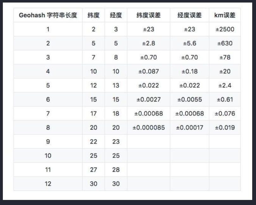Select the cell showing ±0.076
Screen dimensions: 256x205
click(x=224, y=113)
